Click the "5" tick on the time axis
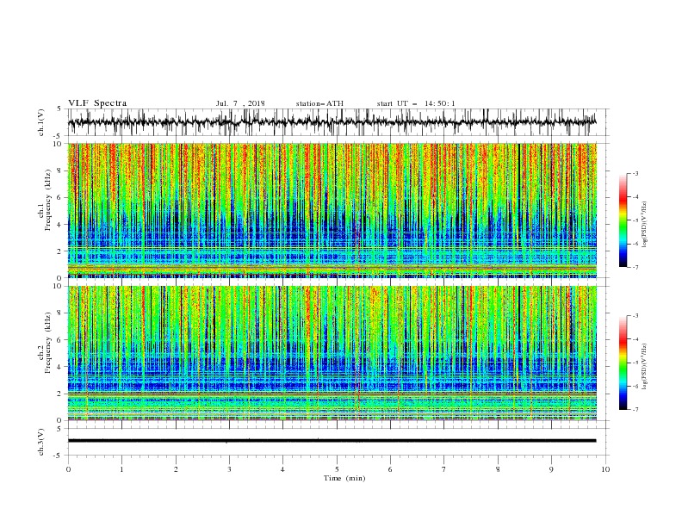The height and width of the screenshot is (527, 682). coord(337,469)
